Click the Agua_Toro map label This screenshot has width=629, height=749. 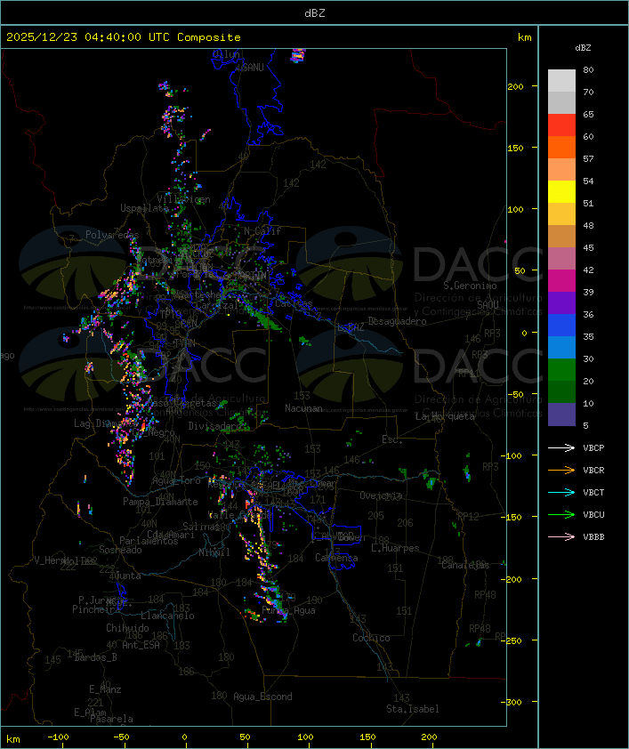(176, 480)
